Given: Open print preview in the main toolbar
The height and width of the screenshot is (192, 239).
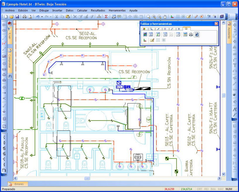Looking at the screenshot, I should pyautogui.click(x=30, y=17).
